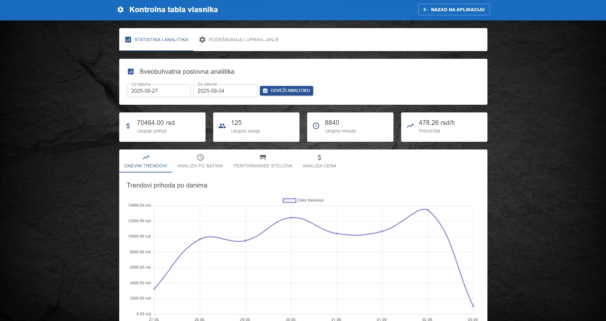Toggle the Daily Revenue legend swatch
Screen dimensions: 606x321
[289, 201]
